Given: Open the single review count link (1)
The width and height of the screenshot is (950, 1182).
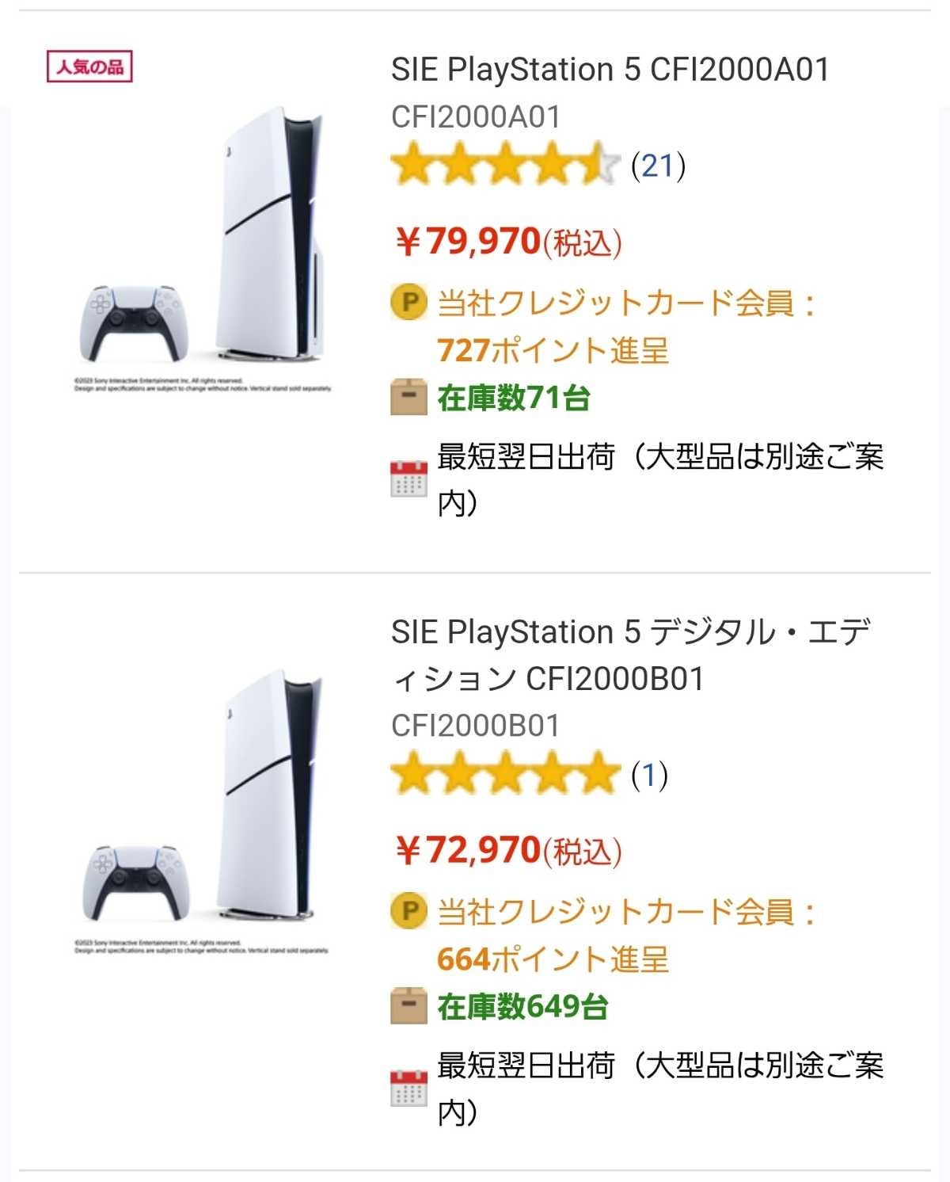Looking at the screenshot, I should click(649, 774).
